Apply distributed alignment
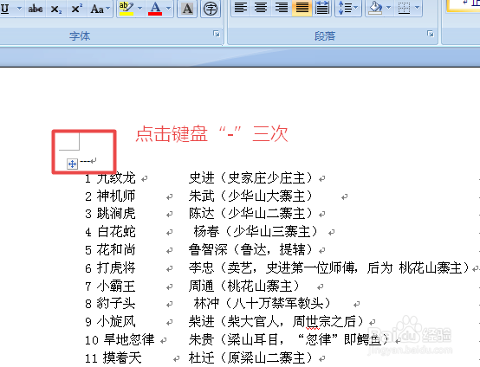 tap(322, 8)
